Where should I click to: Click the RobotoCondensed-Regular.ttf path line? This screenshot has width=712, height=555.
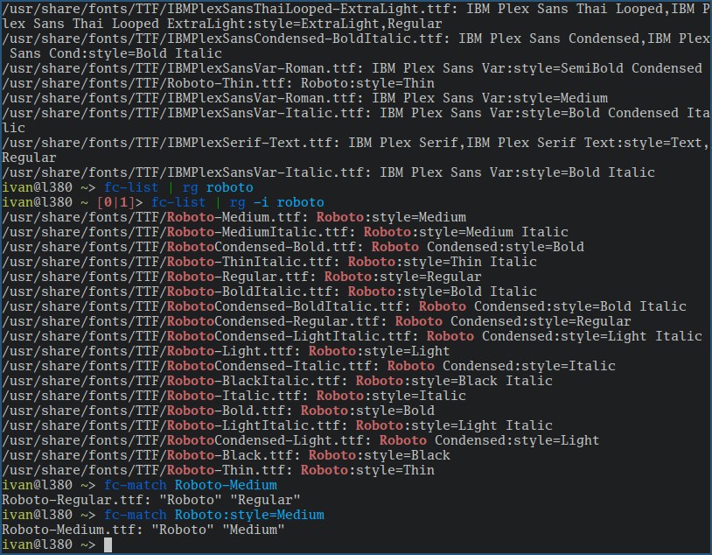[x=317, y=321]
